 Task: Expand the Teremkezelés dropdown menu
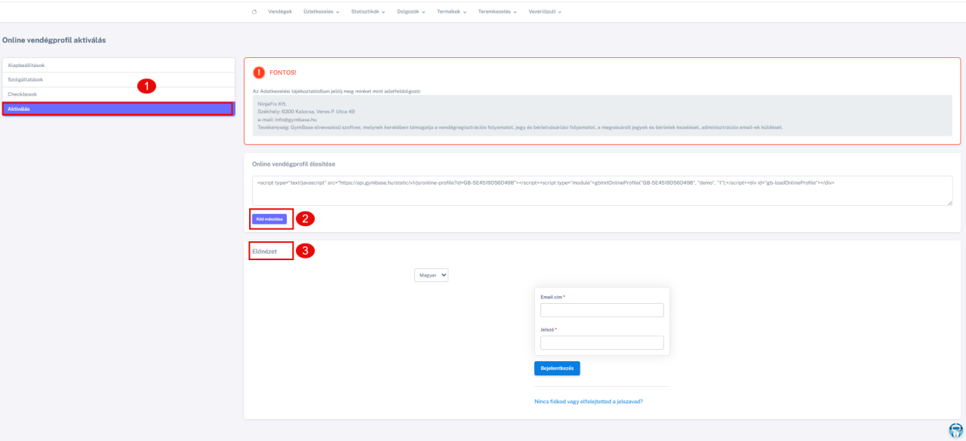coord(497,11)
